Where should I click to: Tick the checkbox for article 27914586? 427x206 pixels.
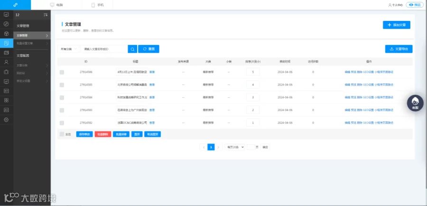[x=62, y=72]
